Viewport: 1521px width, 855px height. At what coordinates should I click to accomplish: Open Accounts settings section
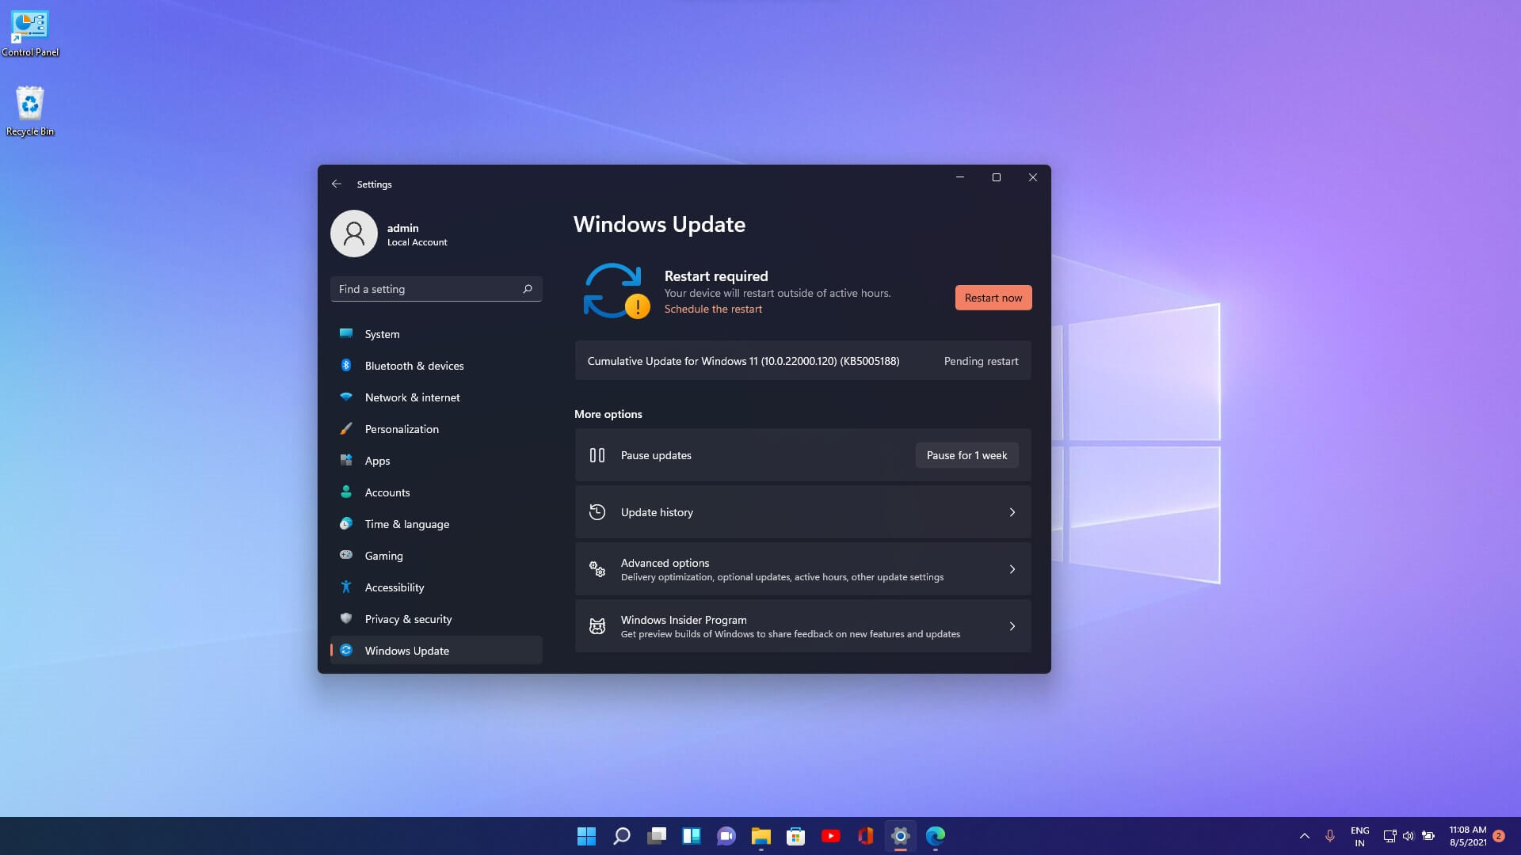(387, 492)
